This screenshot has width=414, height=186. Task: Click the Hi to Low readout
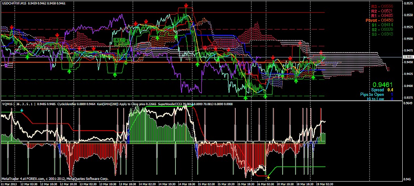click(380, 99)
